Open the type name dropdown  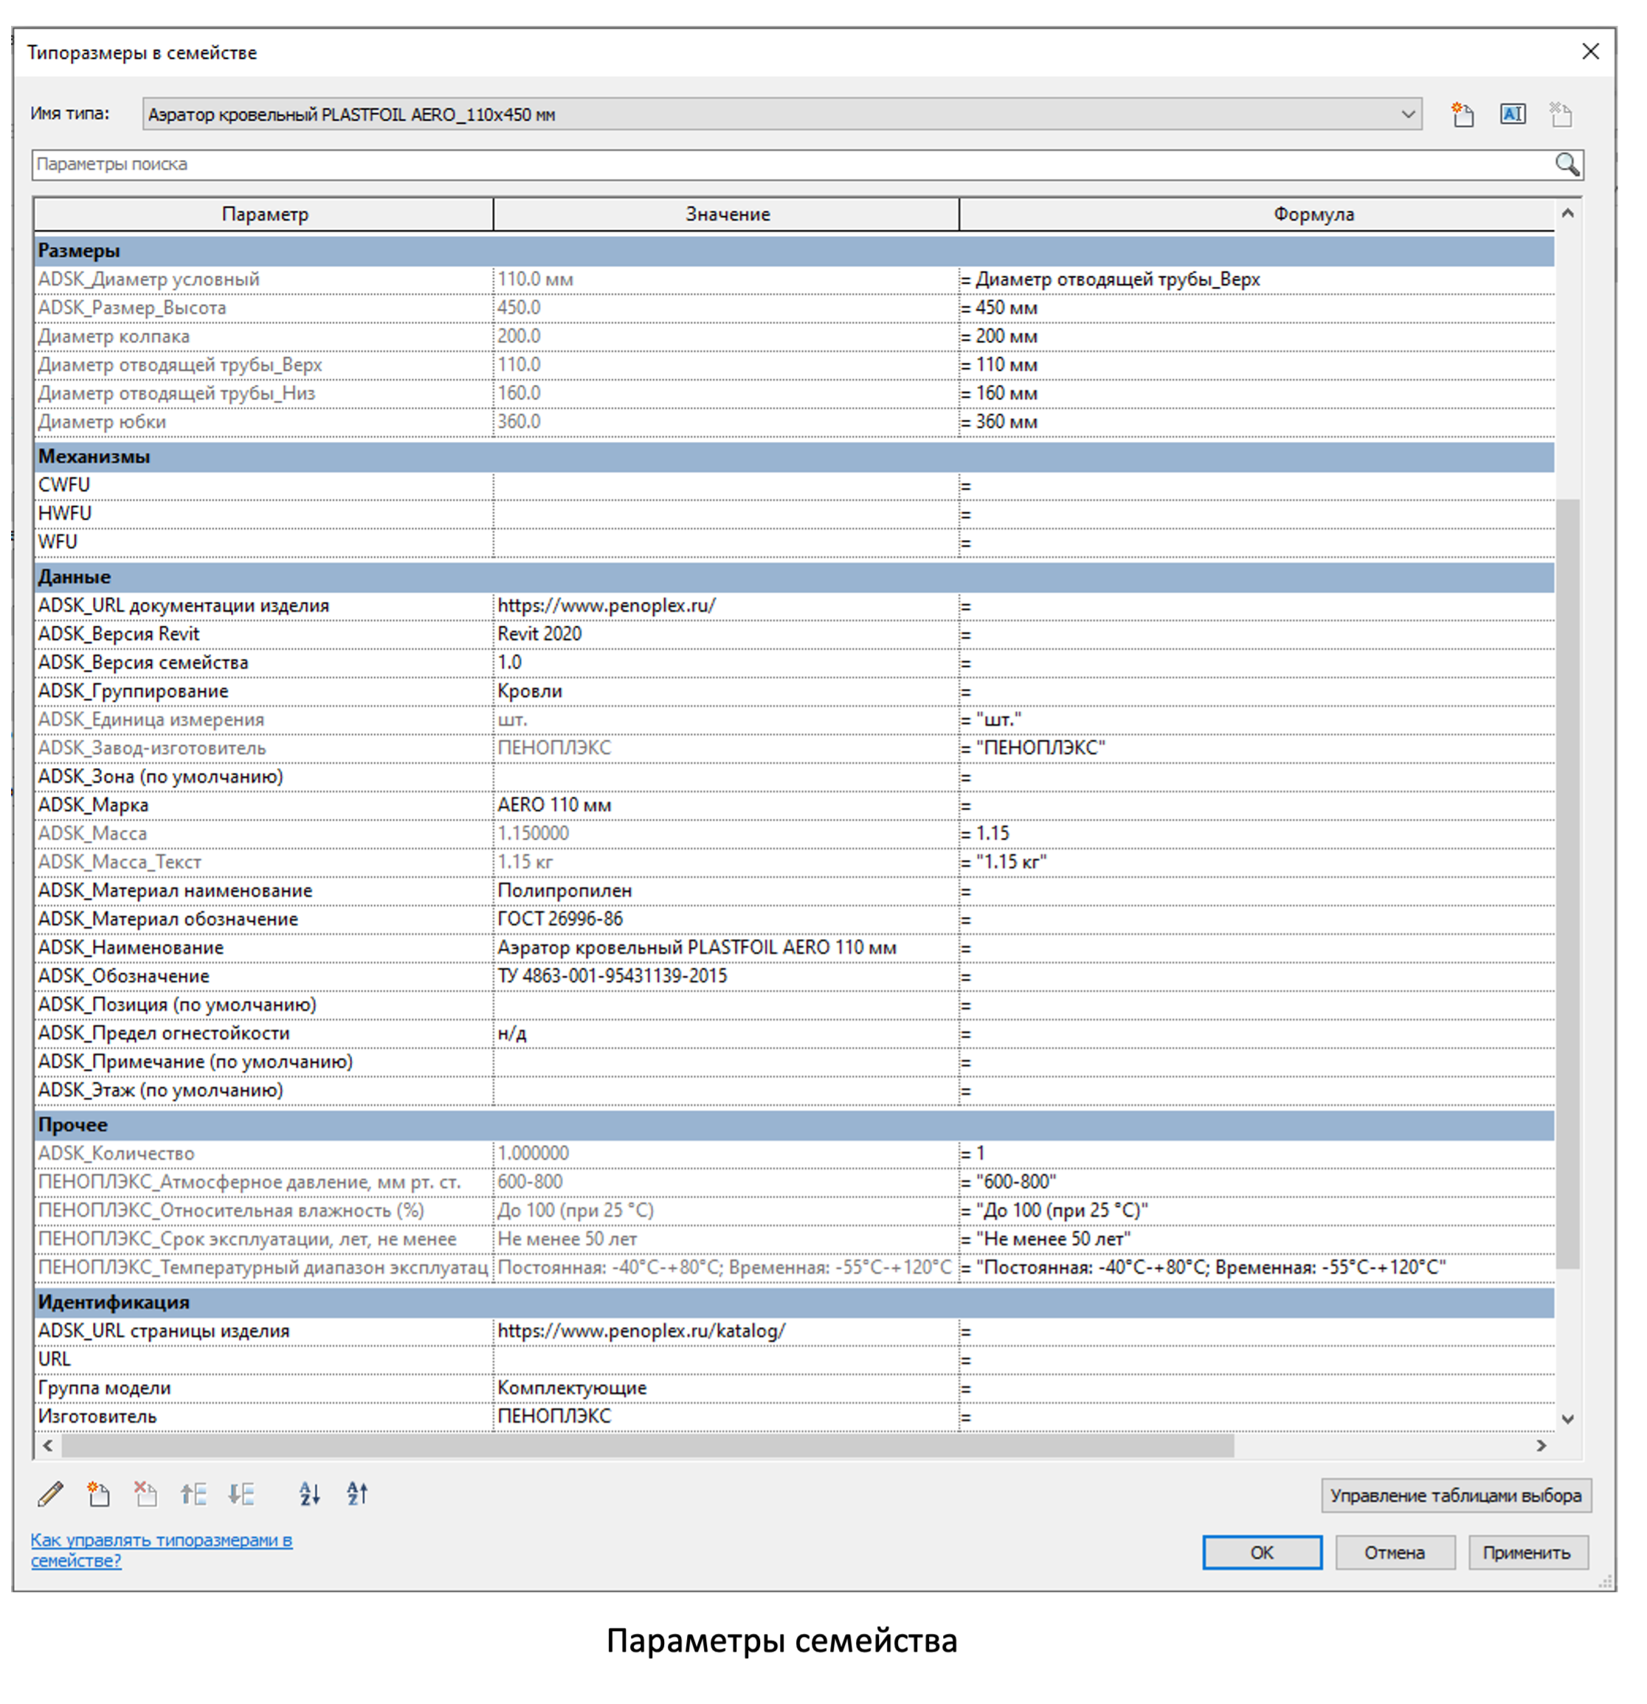(x=1408, y=114)
